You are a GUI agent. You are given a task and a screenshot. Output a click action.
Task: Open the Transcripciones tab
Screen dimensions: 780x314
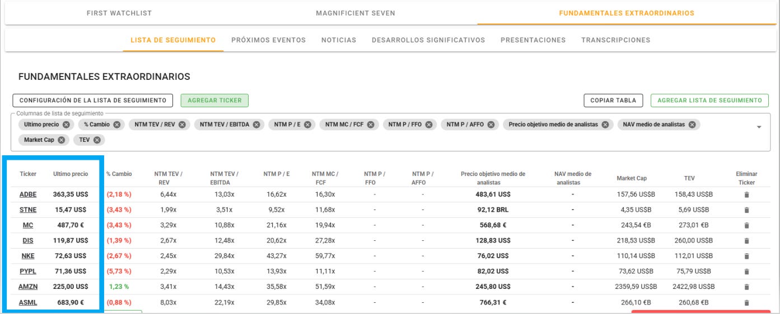coord(616,40)
